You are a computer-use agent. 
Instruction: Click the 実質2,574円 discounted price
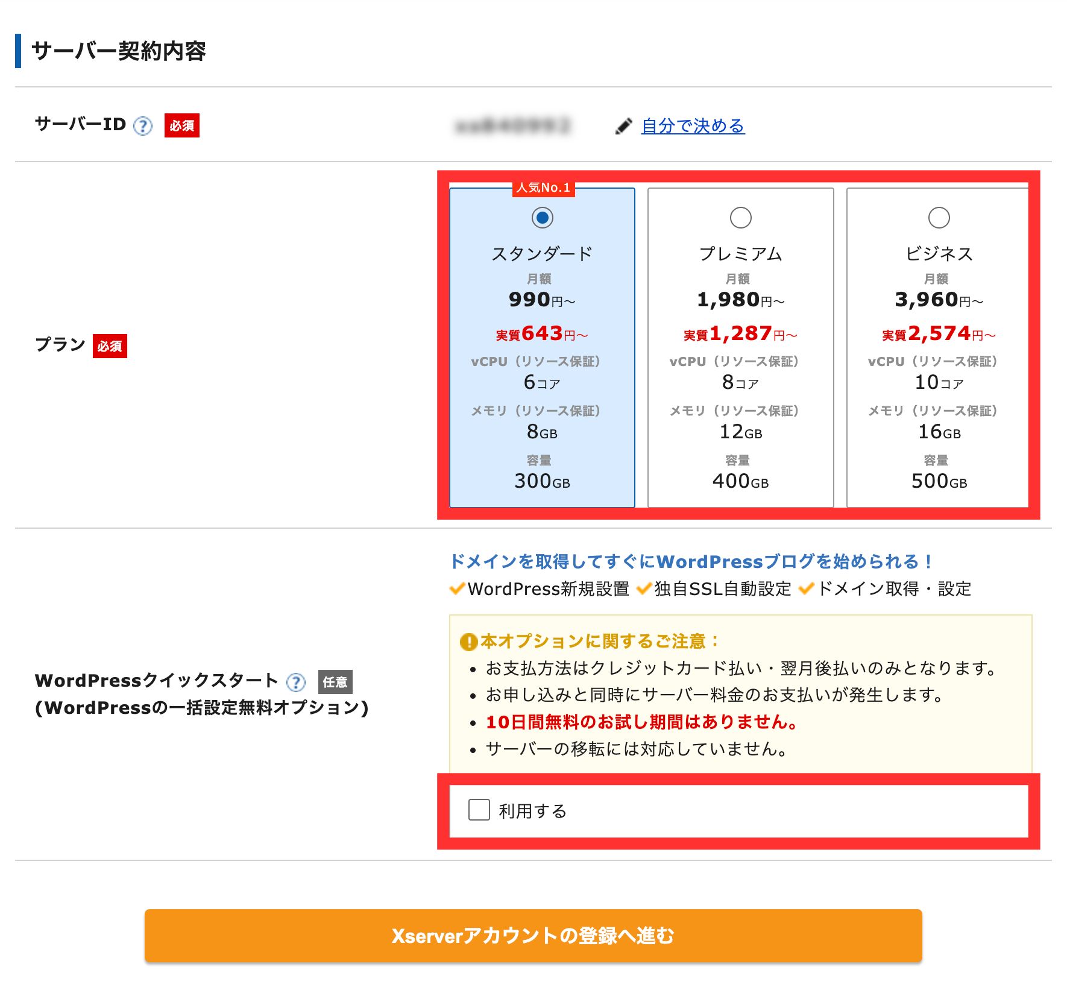(939, 333)
